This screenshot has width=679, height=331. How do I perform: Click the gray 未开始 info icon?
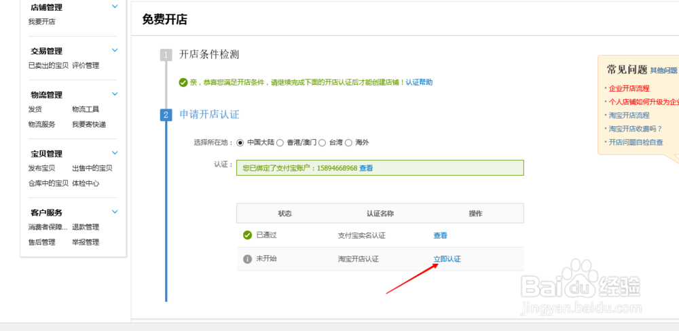tap(247, 259)
